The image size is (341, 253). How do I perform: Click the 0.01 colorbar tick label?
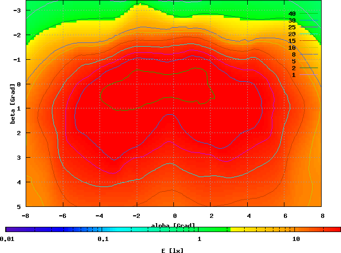pos(7,239)
